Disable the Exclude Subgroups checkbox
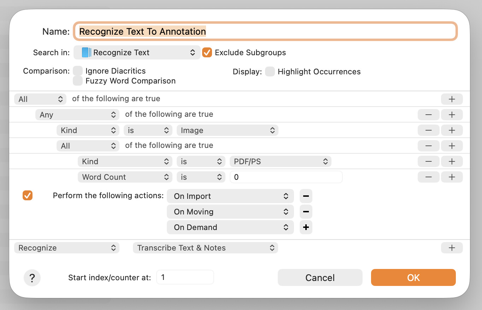This screenshot has width=482, height=310. click(207, 53)
